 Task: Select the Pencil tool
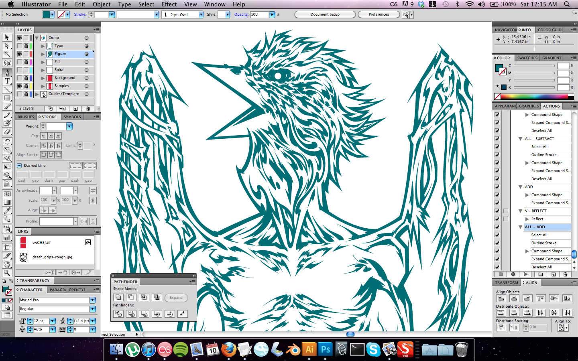click(7, 115)
